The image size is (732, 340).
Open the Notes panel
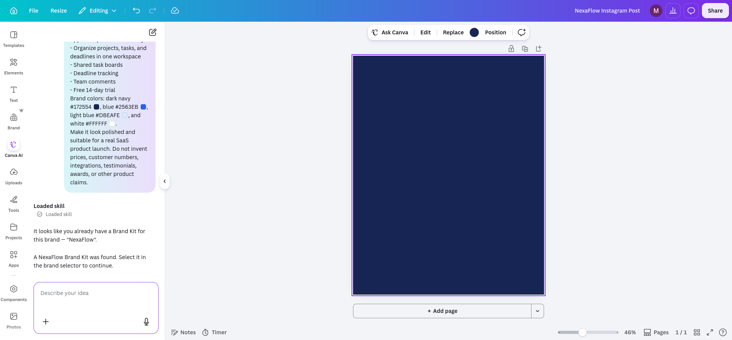click(x=183, y=332)
